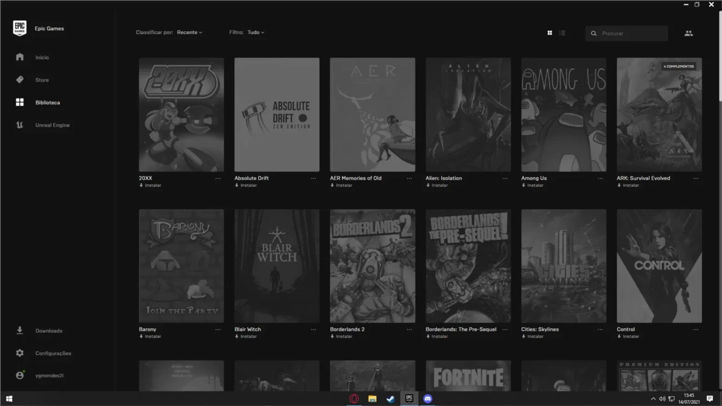
Task: Select the Fortnite game cover
Action: click(468, 376)
